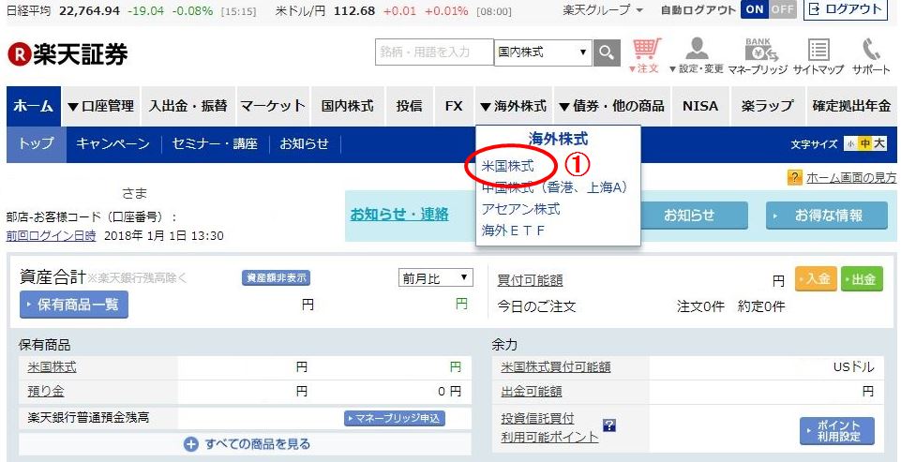
Task: Open the FX tab
Action: coord(454,106)
